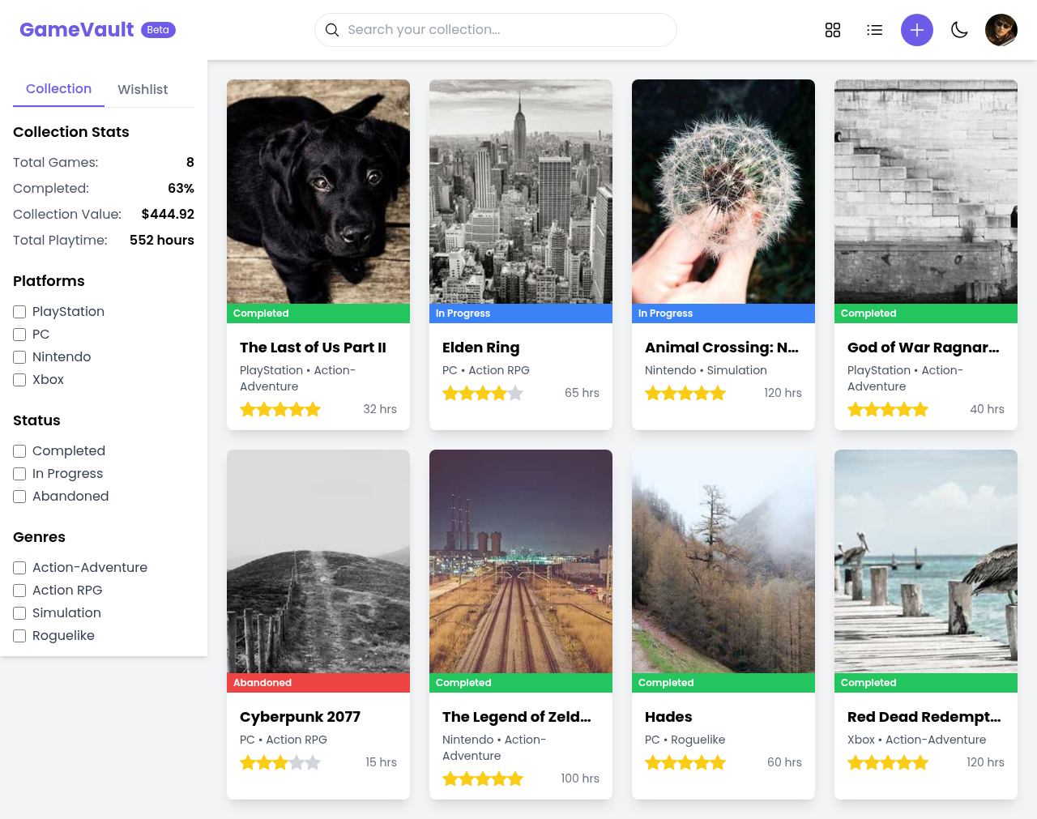
Task: Enable the Abandoned status filter
Action: (x=19, y=496)
